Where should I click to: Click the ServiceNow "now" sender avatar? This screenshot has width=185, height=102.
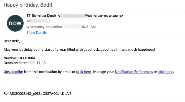15,23
